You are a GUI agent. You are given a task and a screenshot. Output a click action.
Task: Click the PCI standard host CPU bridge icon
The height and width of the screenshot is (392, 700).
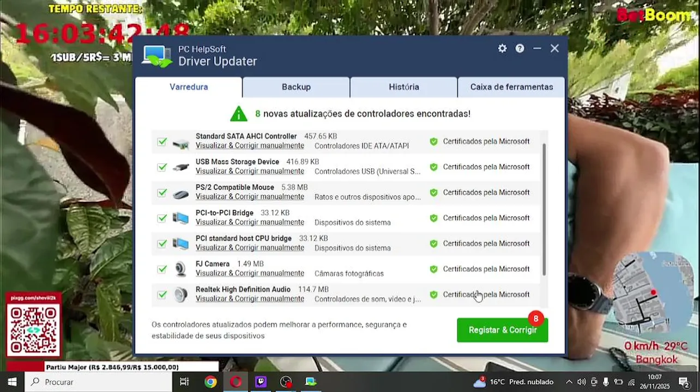coord(180,244)
